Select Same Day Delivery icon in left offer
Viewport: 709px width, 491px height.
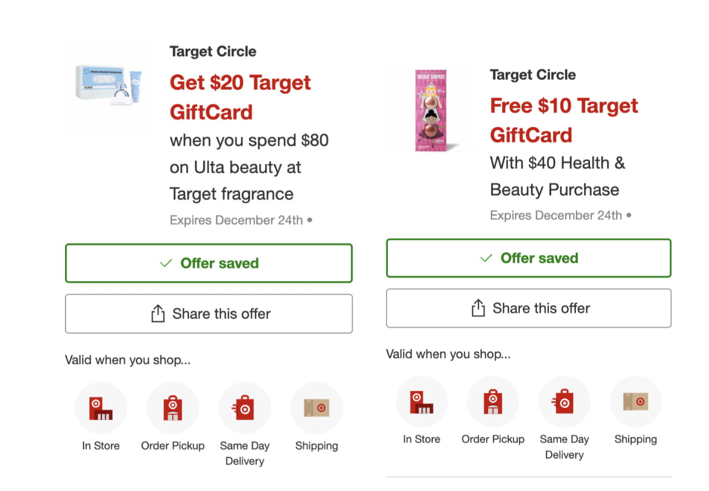pos(245,408)
